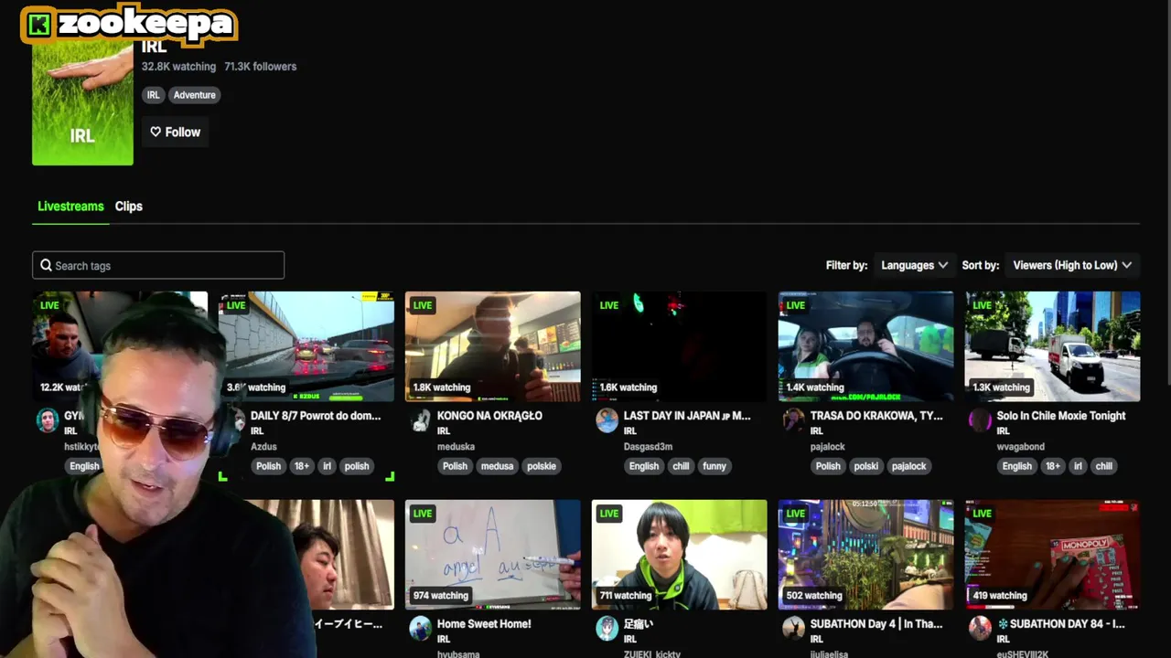
Task: Open the Solo In Chile Moxie Tonight thumbnail
Action: click(1053, 346)
